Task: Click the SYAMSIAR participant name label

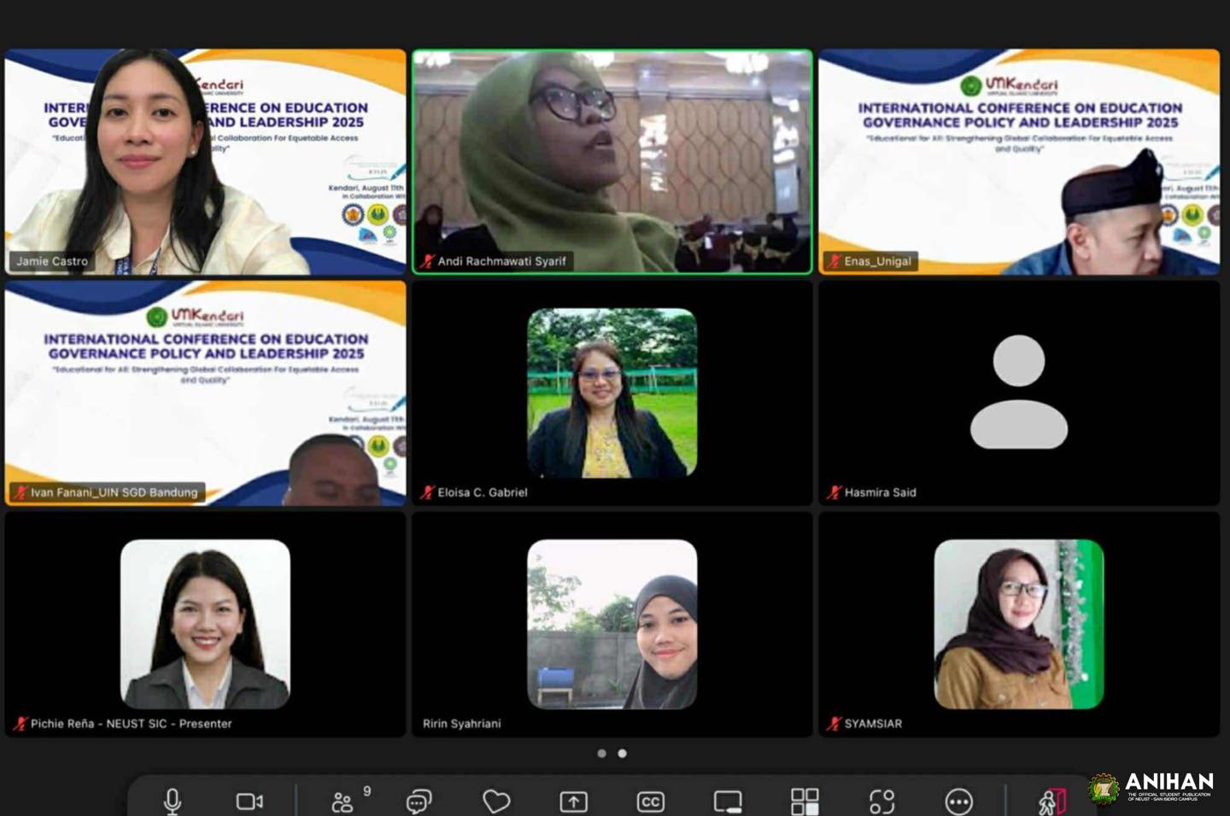Action: point(873,723)
